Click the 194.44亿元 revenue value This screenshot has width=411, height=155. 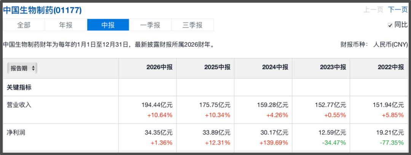[157, 105]
